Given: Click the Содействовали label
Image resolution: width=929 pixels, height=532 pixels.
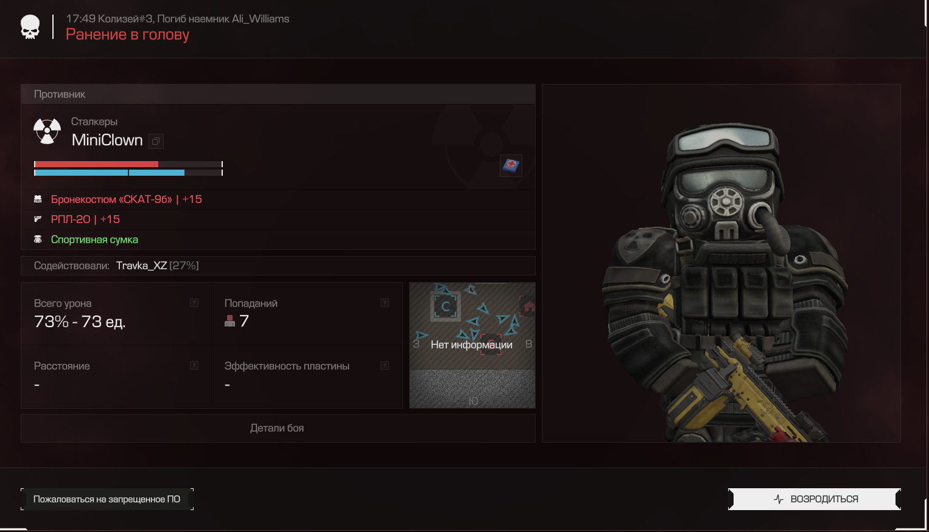Looking at the screenshot, I should tap(72, 266).
